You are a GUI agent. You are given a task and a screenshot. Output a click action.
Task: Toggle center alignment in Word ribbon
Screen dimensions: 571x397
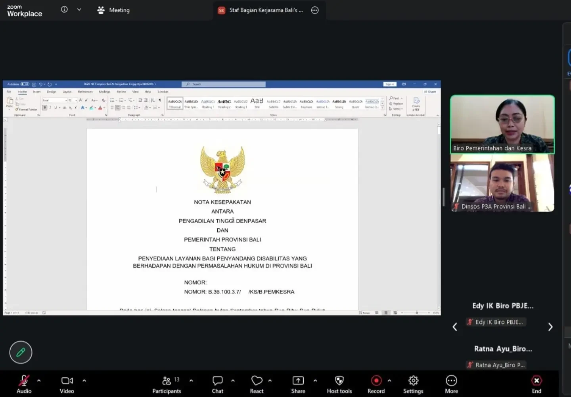click(118, 108)
